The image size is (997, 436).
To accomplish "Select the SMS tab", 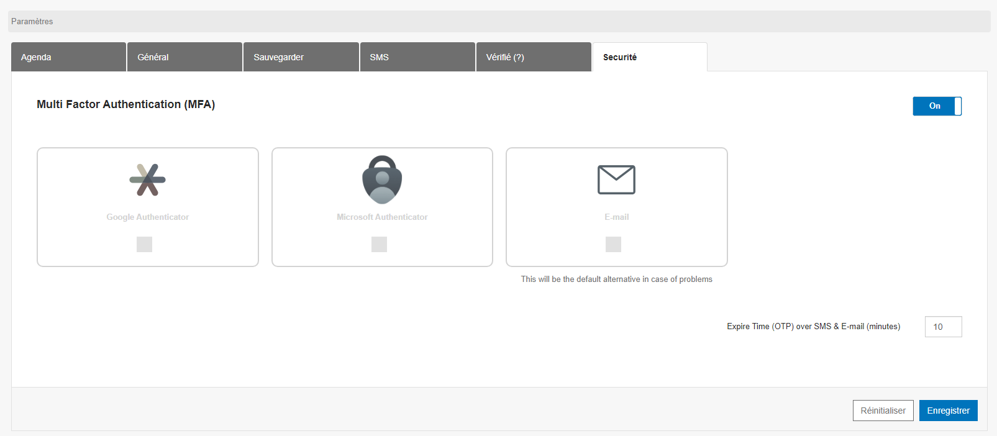I will (417, 57).
